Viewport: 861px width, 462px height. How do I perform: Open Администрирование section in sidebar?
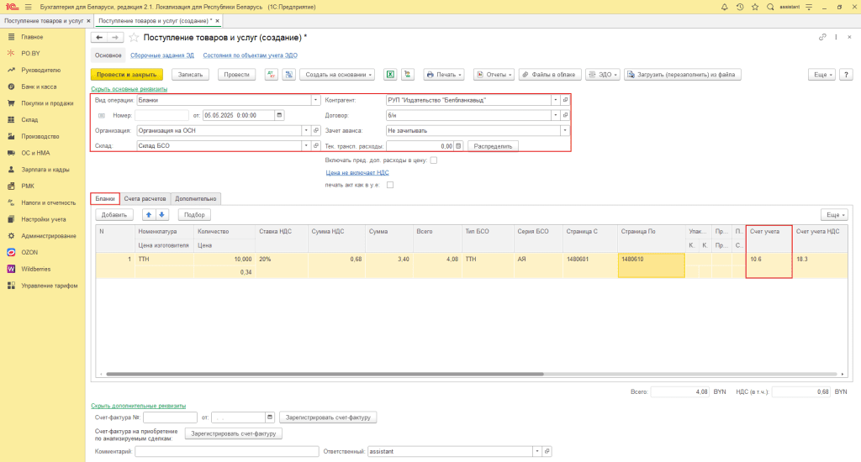click(x=48, y=236)
